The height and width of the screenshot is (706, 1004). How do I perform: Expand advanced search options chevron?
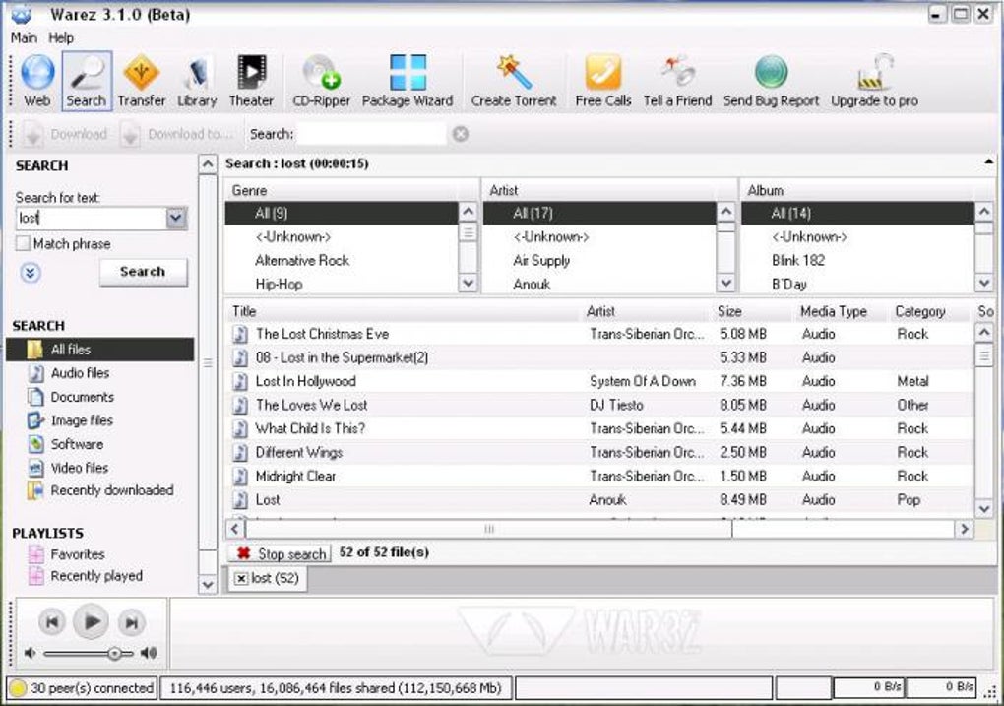(x=31, y=273)
